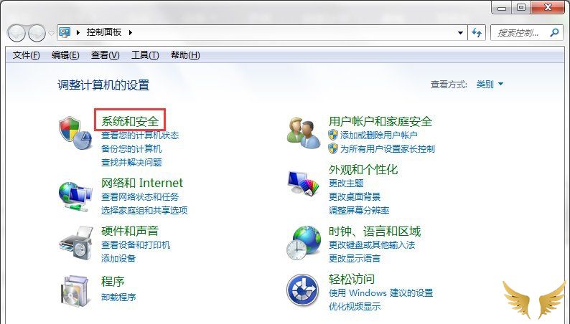Click the refresh button beside address bar

pyautogui.click(x=477, y=33)
